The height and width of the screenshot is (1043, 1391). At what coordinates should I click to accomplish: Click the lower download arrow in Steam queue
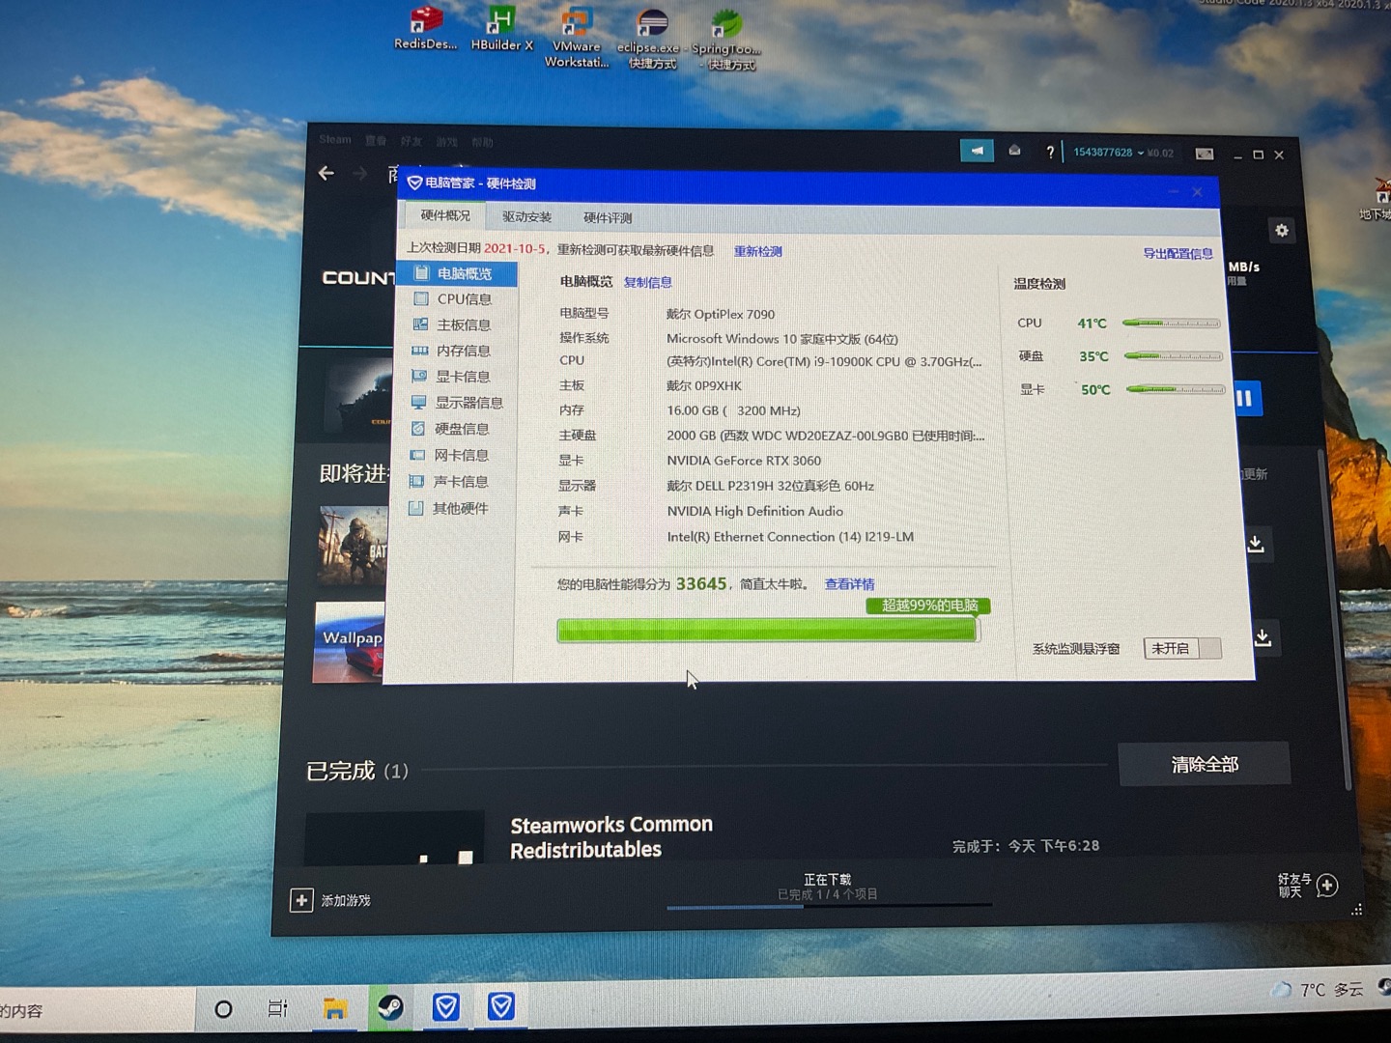tap(1263, 638)
